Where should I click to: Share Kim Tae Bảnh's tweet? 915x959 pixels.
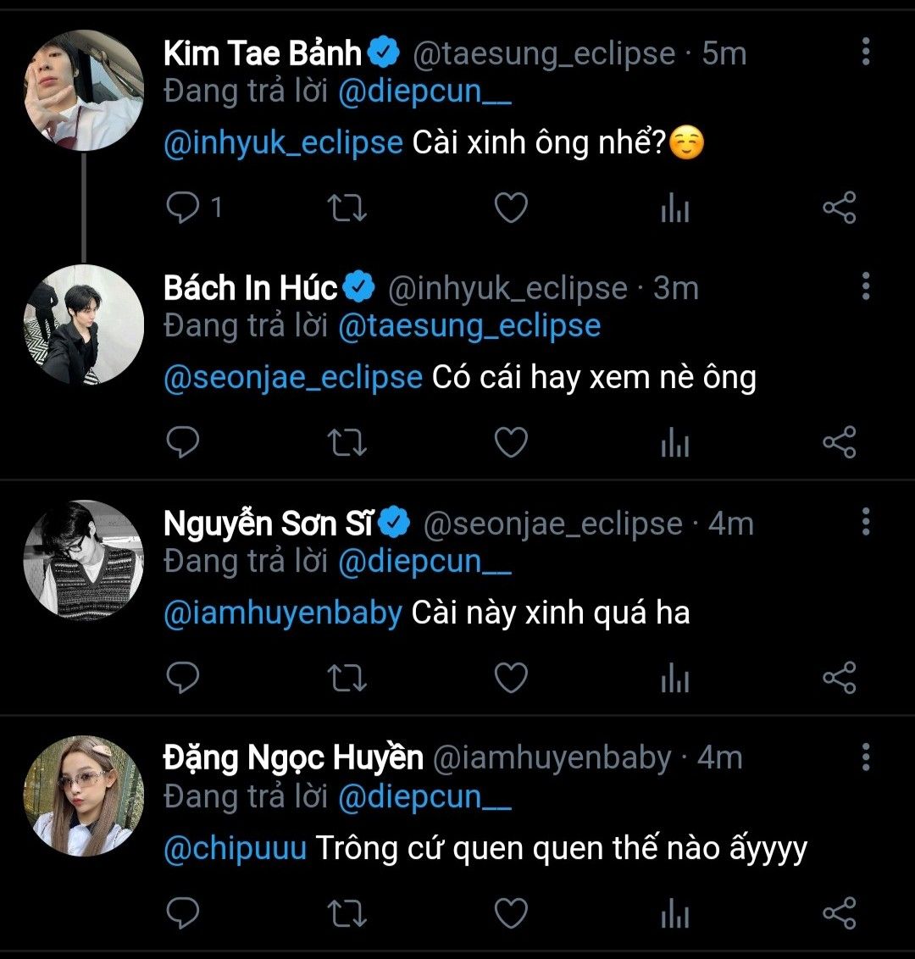840,208
